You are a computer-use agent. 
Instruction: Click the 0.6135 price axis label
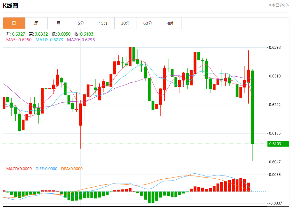tap(275, 133)
